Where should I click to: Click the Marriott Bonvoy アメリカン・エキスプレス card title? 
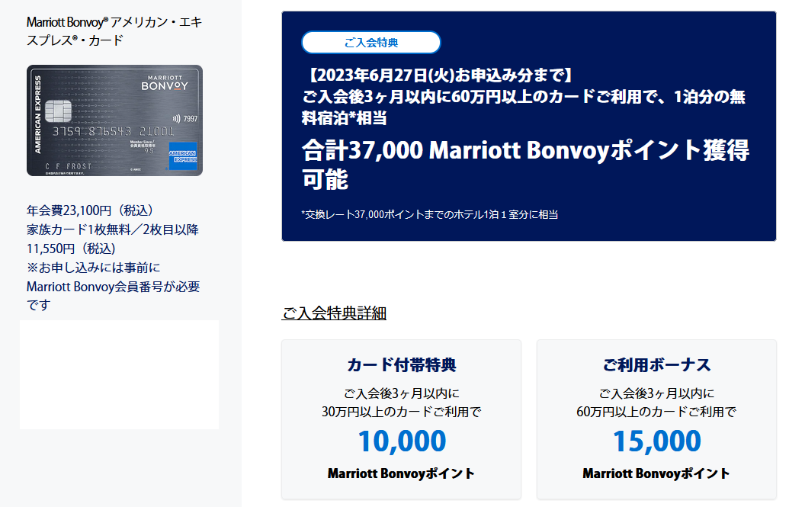point(114,31)
